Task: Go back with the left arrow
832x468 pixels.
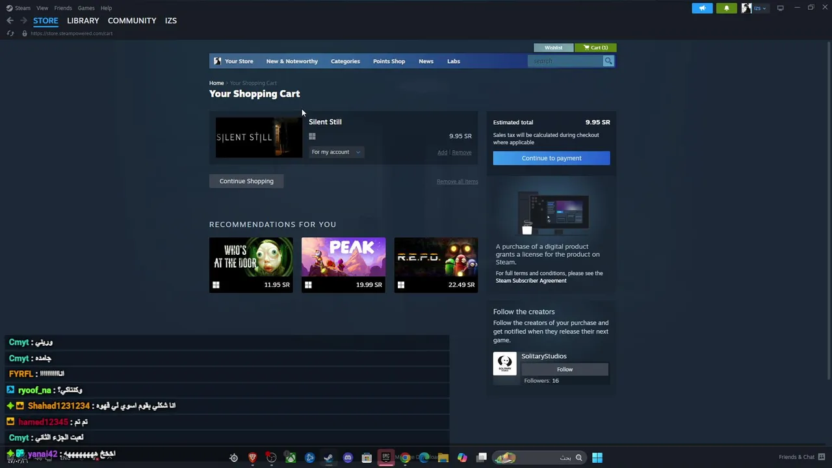Action: [10, 21]
